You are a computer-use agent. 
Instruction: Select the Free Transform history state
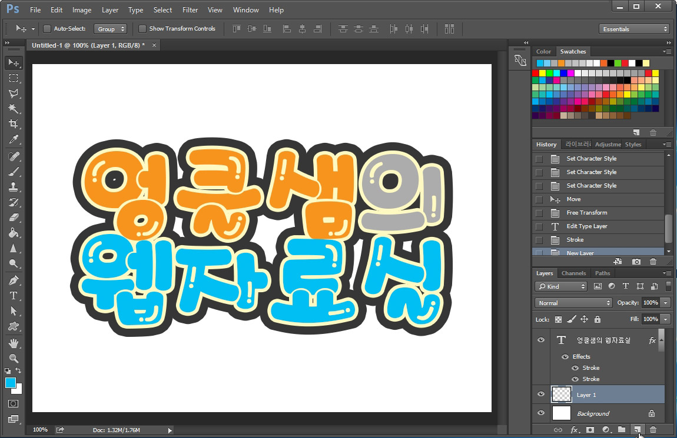tap(599, 213)
